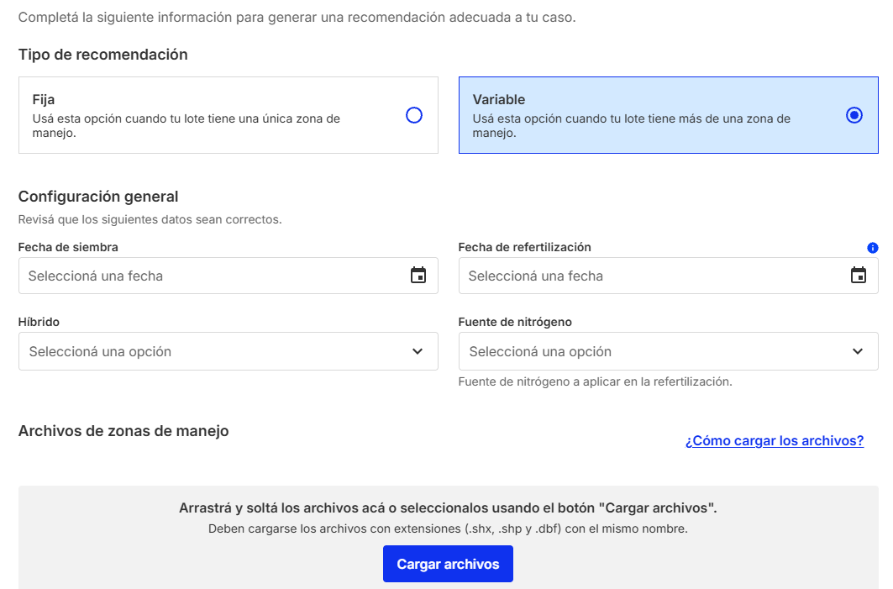Click the Cargar archivos button
Screen dimensions: 893x589
[449, 564]
